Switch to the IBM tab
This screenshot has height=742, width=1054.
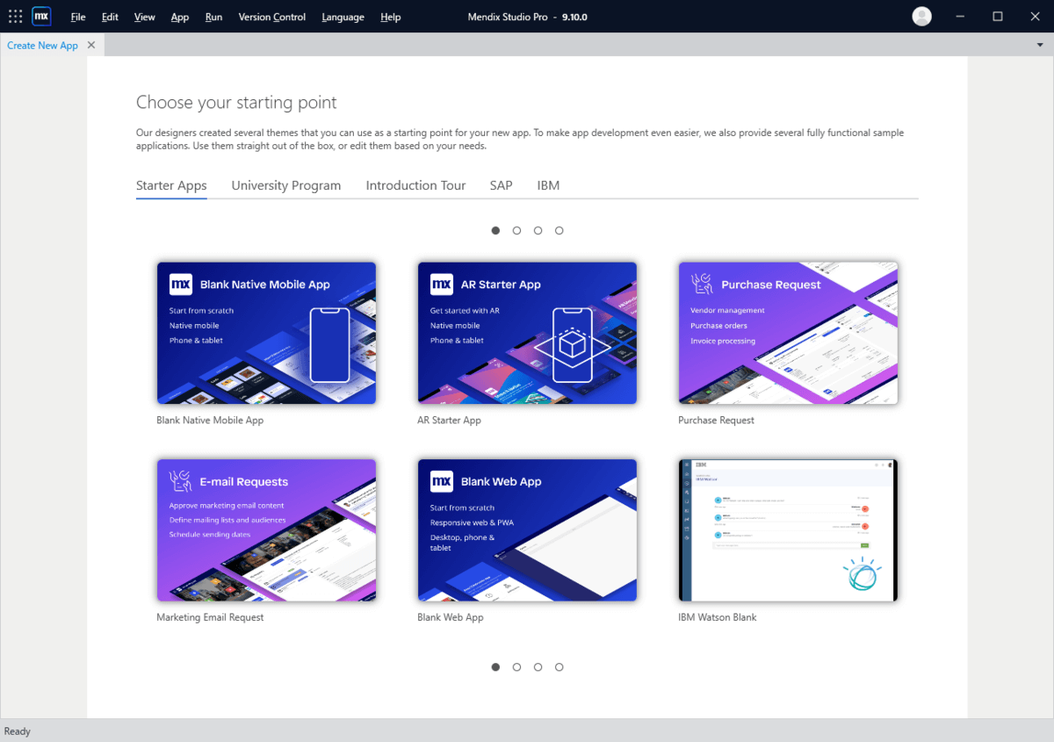tap(548, 185)
